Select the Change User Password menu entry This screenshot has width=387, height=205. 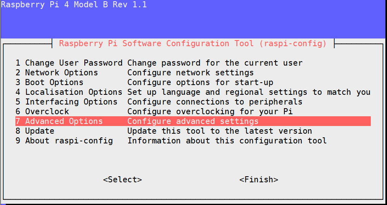coord(69,63)
